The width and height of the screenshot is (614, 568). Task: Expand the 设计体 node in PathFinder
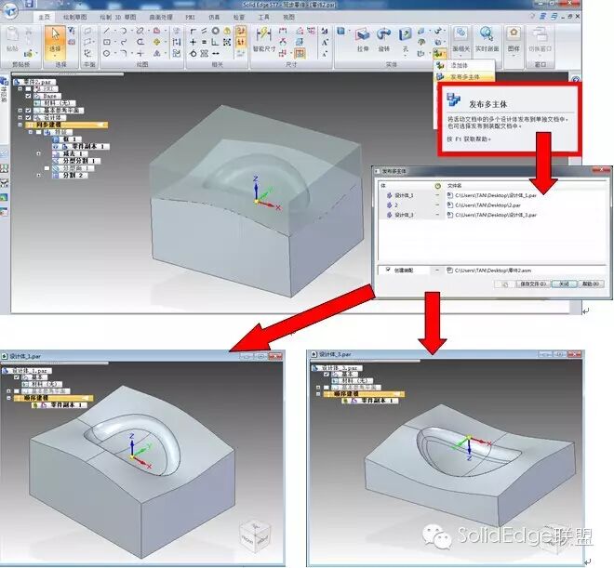pyautogui.click(x=20, y=118)
